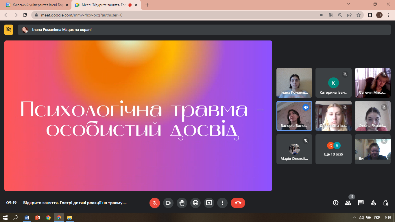Click the address bar meet.google.com URL
Screen dimensions: 395x222
coord(82,15)
